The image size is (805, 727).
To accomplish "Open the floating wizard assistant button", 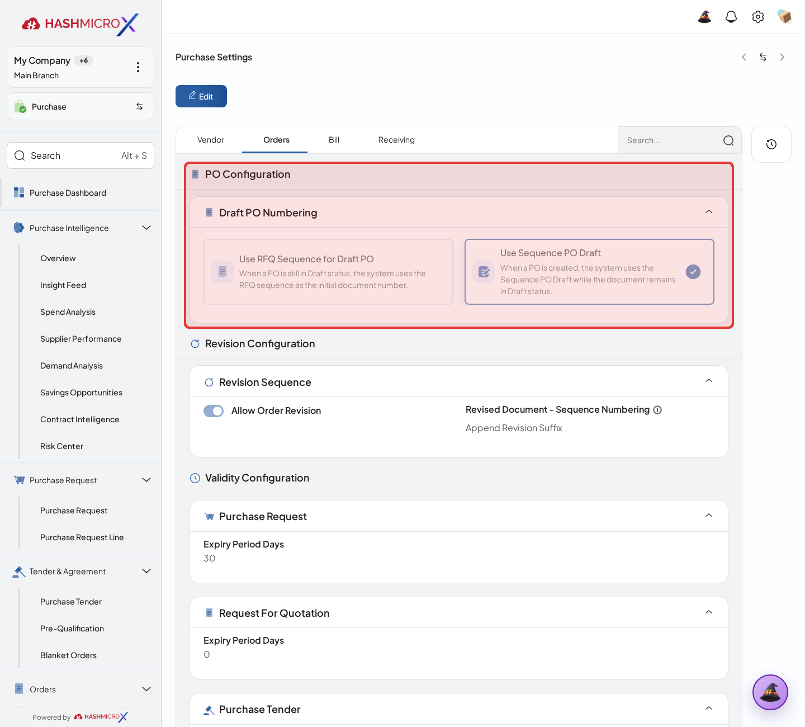I will (x=770, y=692).
